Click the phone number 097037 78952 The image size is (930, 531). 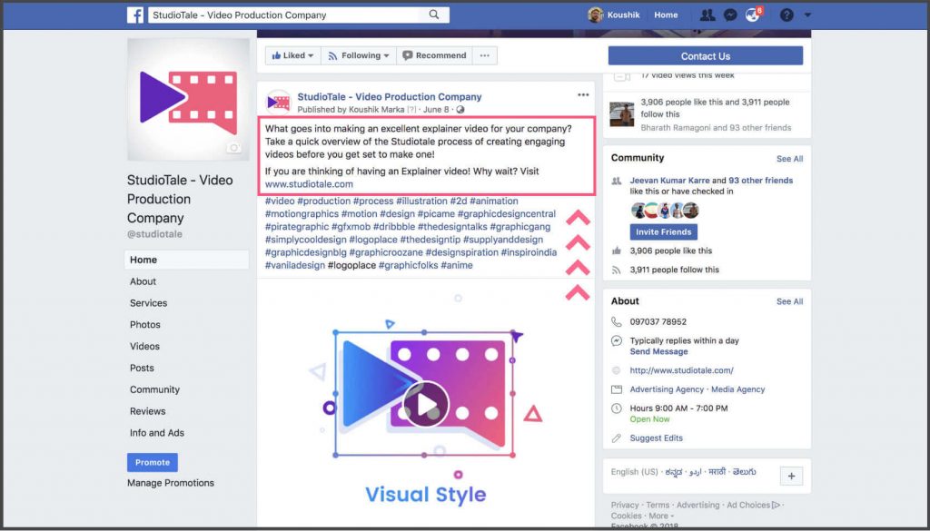pyautogui.click(x=658, y=322)
